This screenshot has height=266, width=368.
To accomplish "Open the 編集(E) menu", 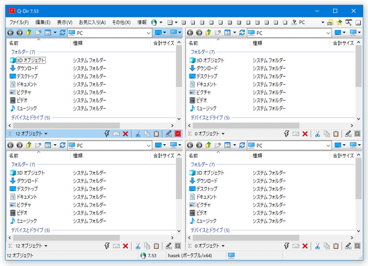I will (43, 22).
